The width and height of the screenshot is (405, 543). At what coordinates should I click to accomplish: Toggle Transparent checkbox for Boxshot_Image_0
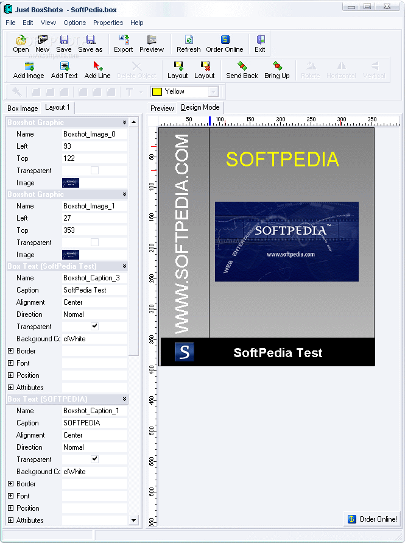tap(94, 171)
